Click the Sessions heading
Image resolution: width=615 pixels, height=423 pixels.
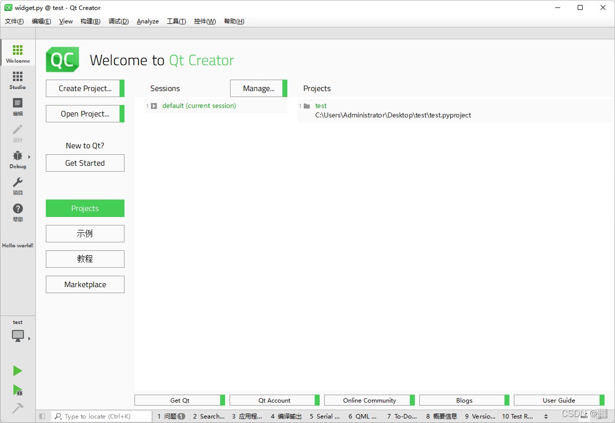[x=165, y=89]
